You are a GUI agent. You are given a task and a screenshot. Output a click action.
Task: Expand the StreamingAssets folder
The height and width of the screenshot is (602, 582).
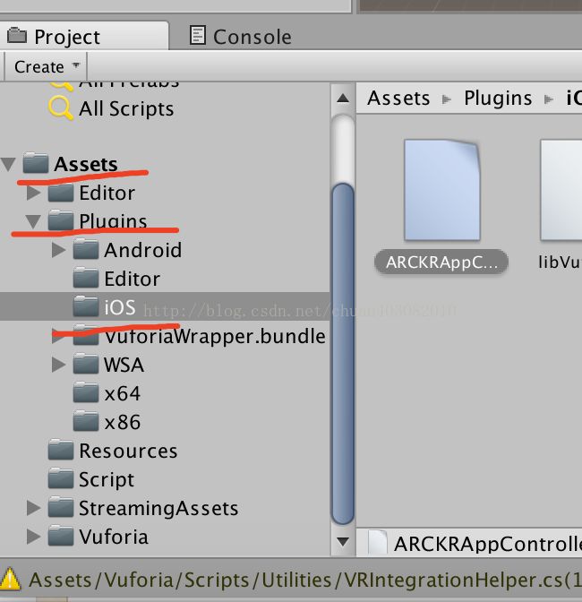click(34, 508)
